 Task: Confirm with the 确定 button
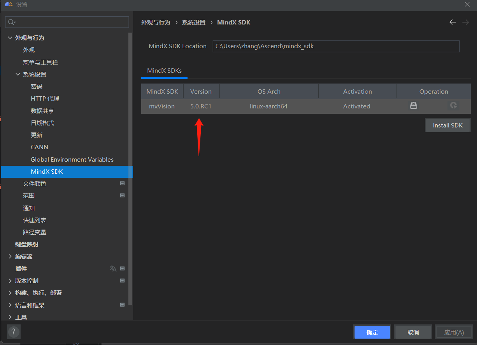(372, 332)
